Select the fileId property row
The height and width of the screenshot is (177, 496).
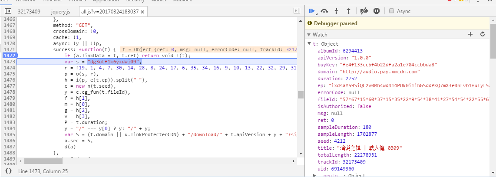pyautogui.click(x=403, y=100)
